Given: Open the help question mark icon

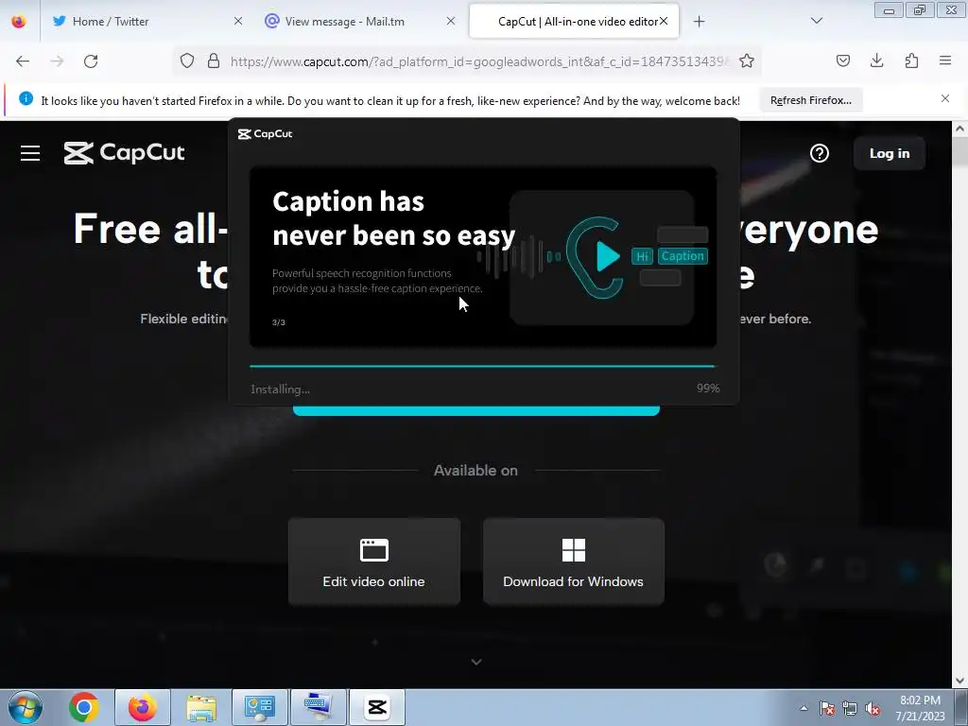Looking at the screenshot, I should (x=820, y=153).
